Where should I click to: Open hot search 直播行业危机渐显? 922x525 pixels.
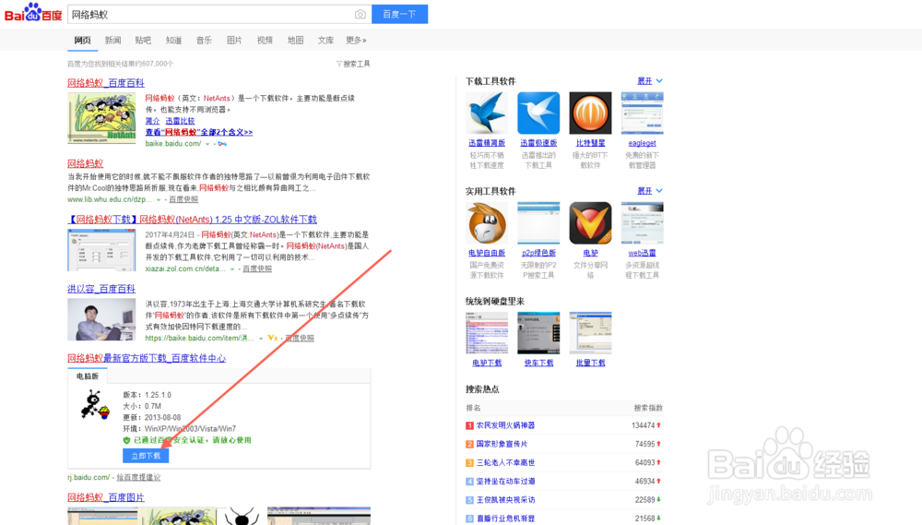pos(505,519)
